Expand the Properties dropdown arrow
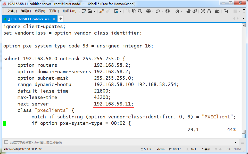 point(121,11)
